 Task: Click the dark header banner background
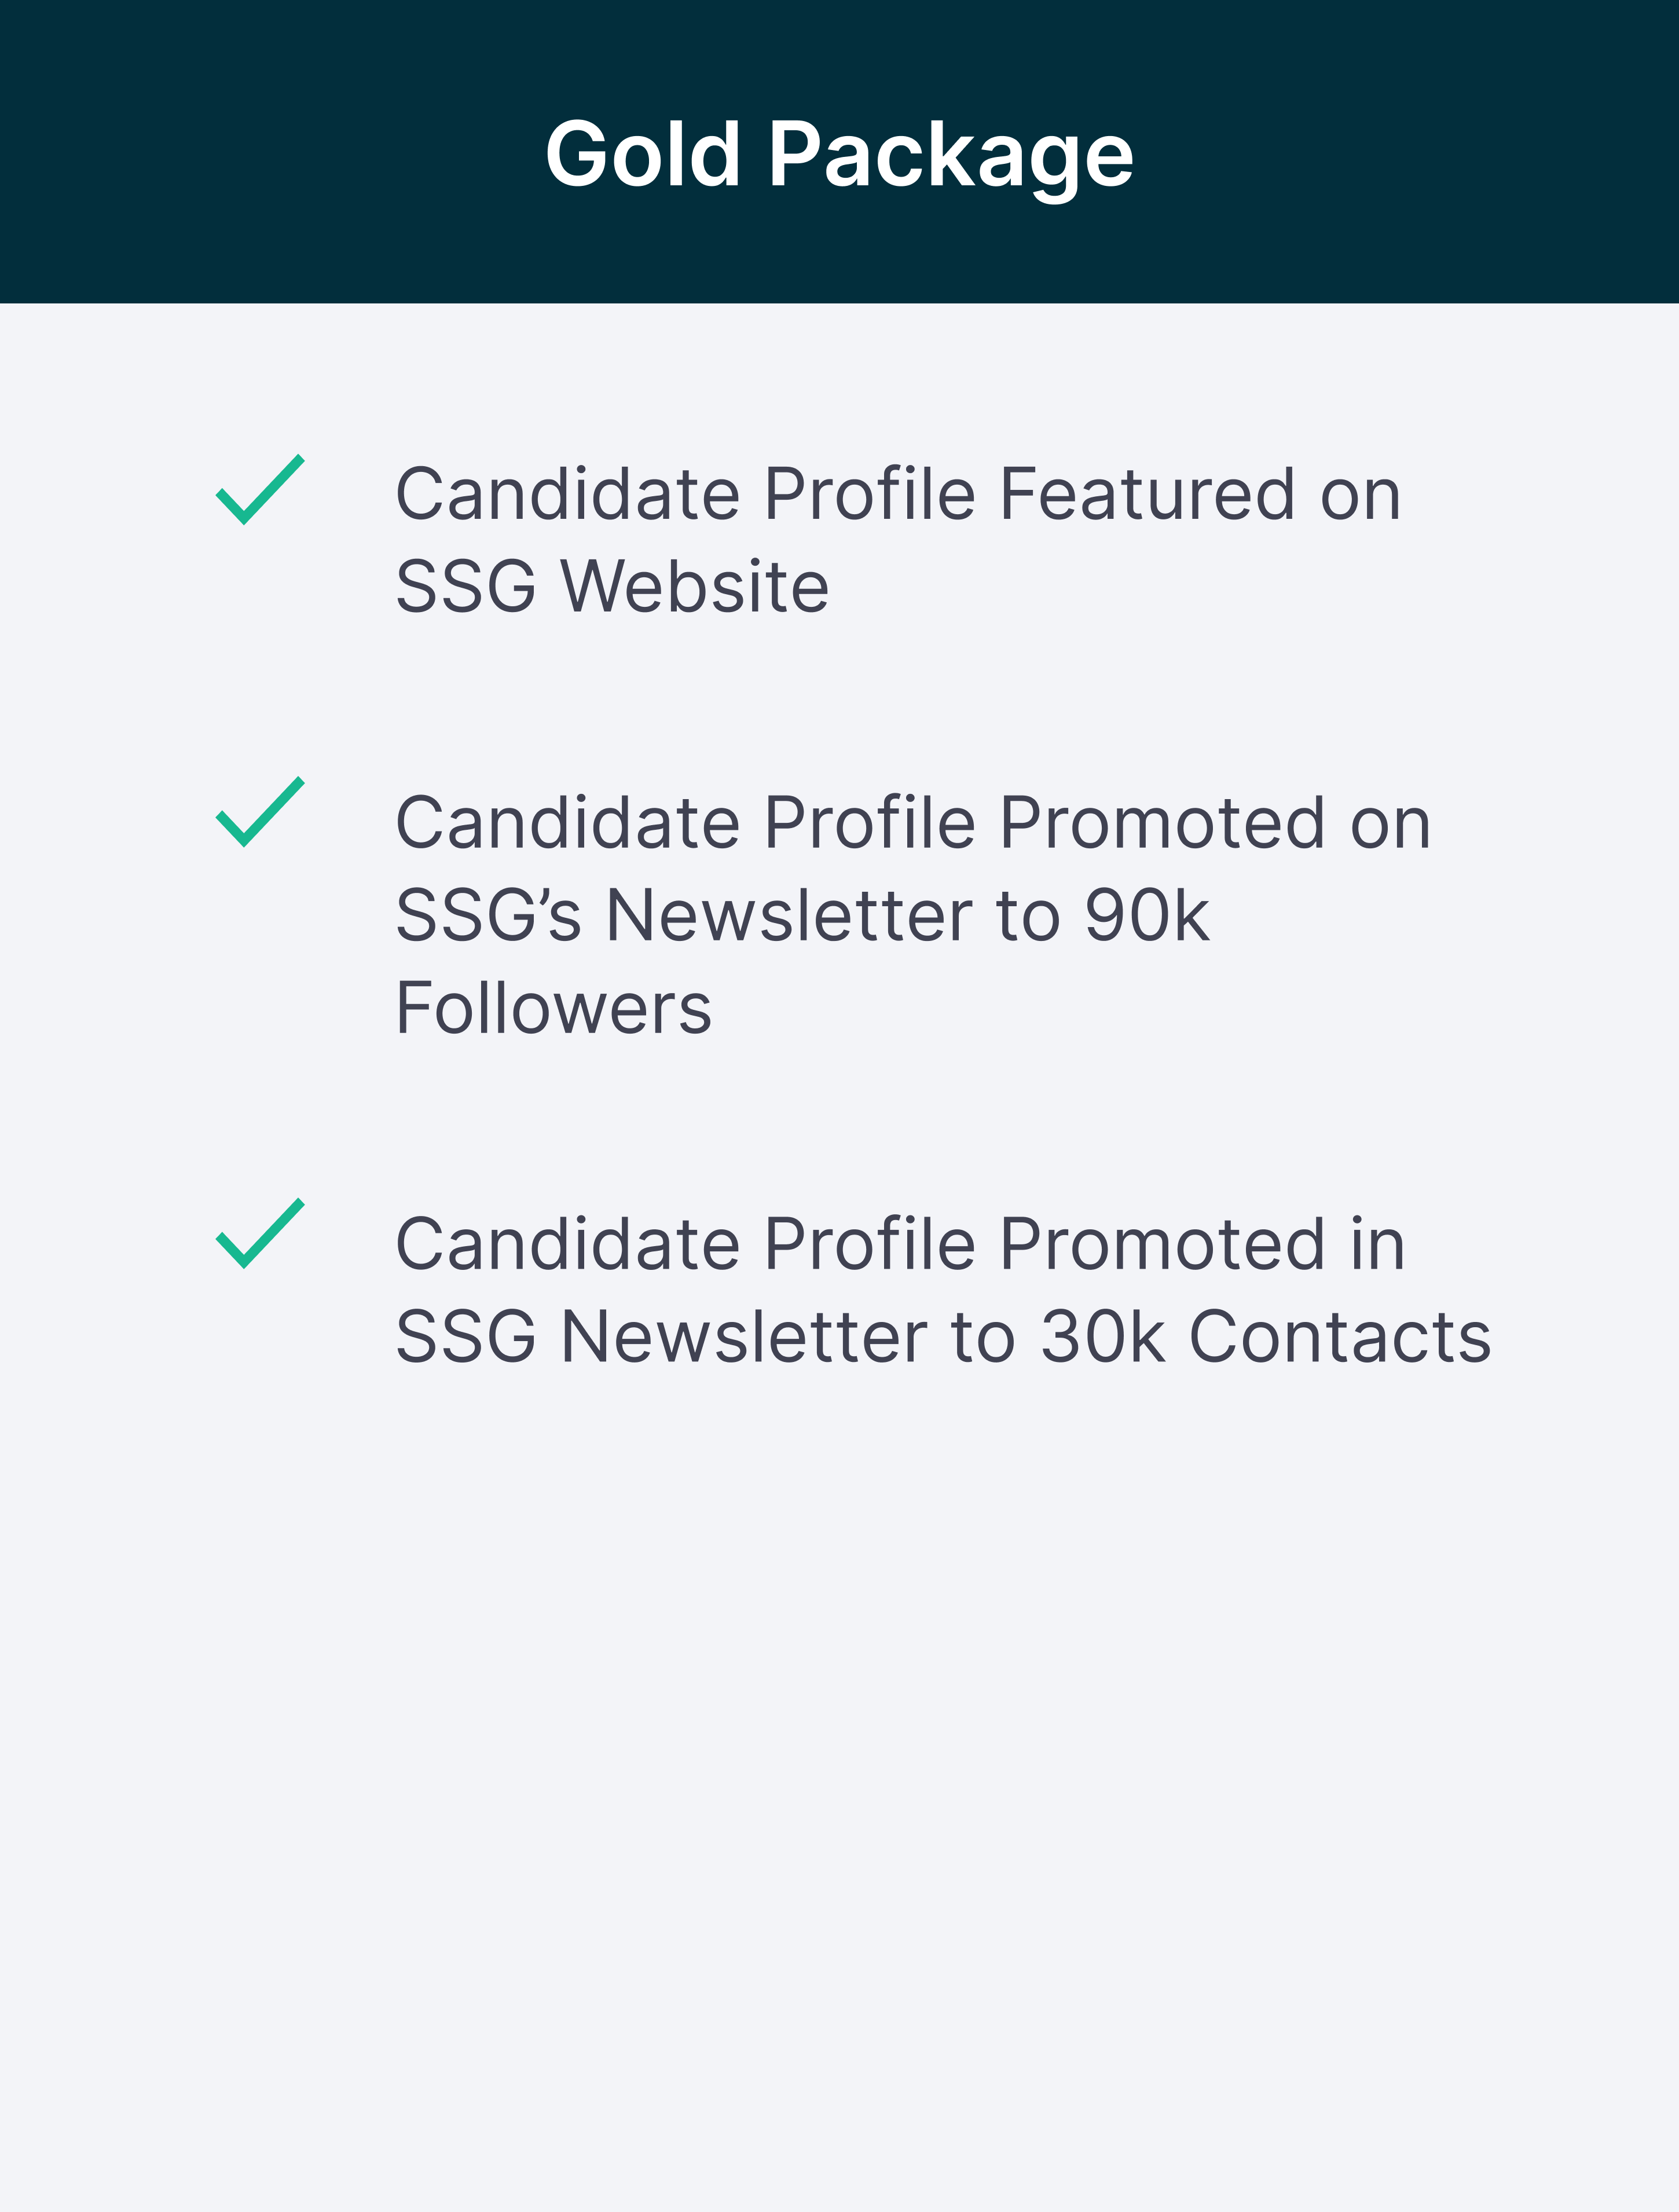tap(839, 152)
